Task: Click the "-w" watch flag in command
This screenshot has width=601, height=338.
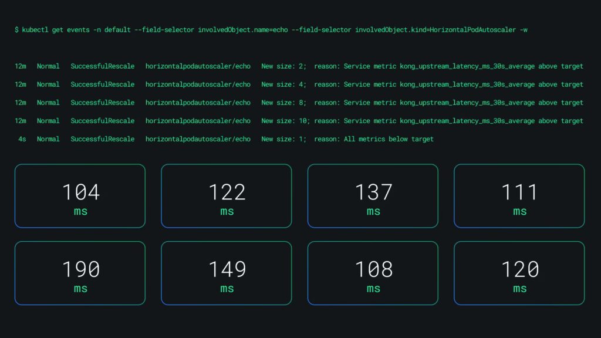Action: click(x=523, y=29)
